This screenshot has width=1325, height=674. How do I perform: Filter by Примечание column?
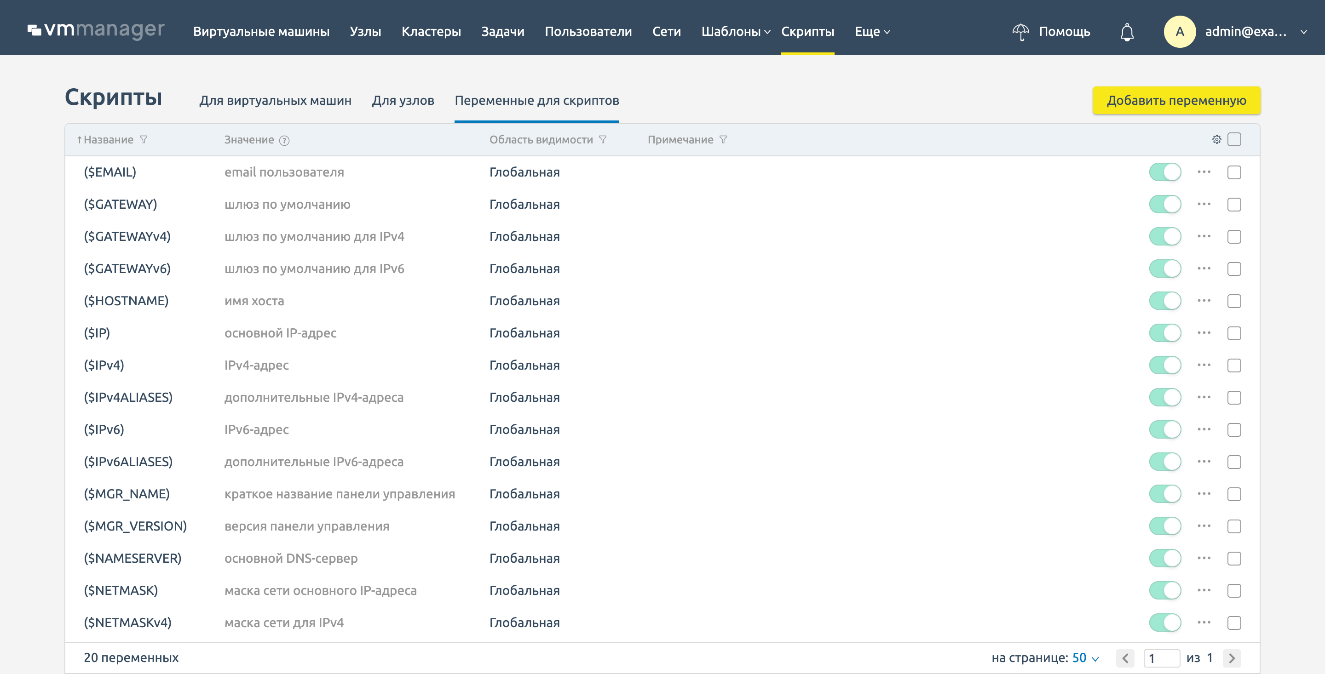coord(723,140)
